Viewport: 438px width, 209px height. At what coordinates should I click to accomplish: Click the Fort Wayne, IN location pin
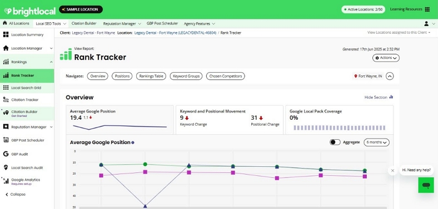pyautogui.click(x=356, y=76)
